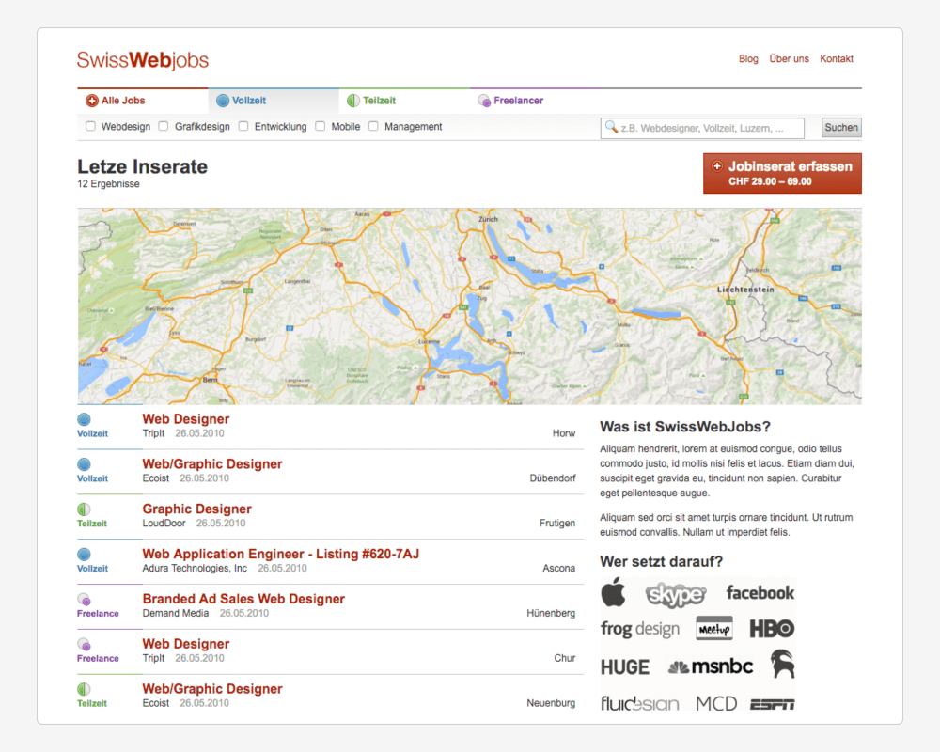The width and height of the screenshot is (940, 752).
Task: Open the Freelancer tab
Action: (517, 101)
